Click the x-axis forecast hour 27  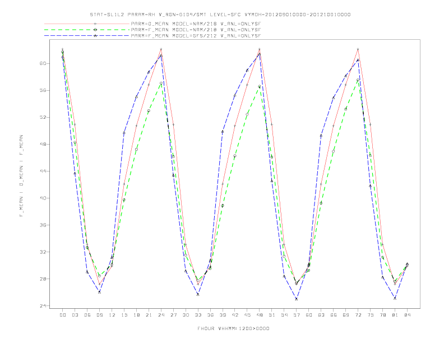[x=173, y=315]
